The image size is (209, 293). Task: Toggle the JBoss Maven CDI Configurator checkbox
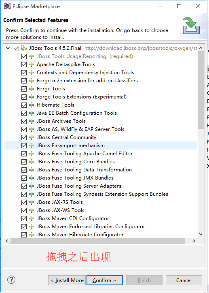pos(24,218)
